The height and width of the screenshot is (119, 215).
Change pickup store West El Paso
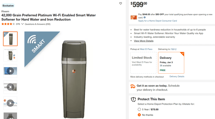[146, 49]
